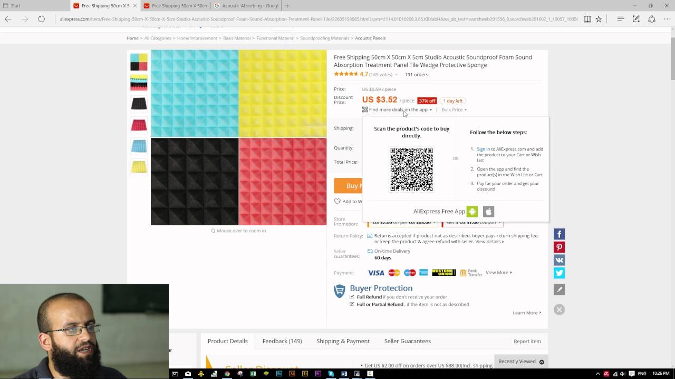
Task: Open the Feedback (149) tab
Action: (x=282, y=341)
